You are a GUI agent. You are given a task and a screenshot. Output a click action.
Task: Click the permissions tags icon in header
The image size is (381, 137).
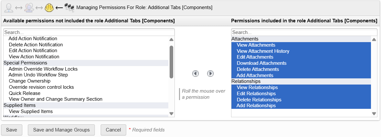pyautogui.click(x=69, y=7)
